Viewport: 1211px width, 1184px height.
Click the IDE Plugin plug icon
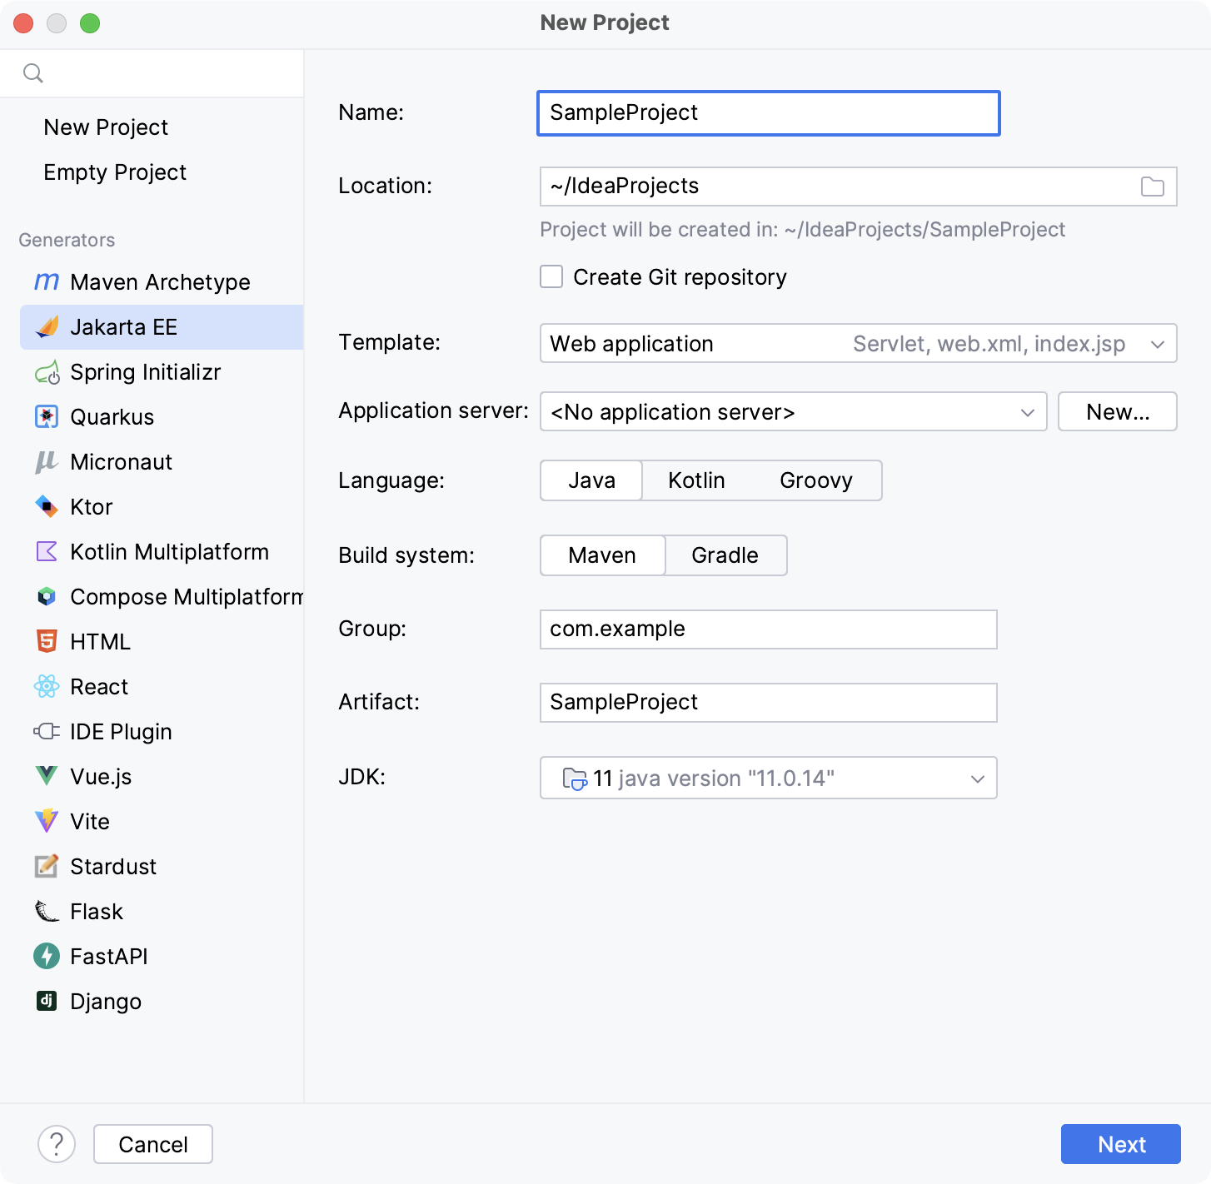[x=47, y=731]
